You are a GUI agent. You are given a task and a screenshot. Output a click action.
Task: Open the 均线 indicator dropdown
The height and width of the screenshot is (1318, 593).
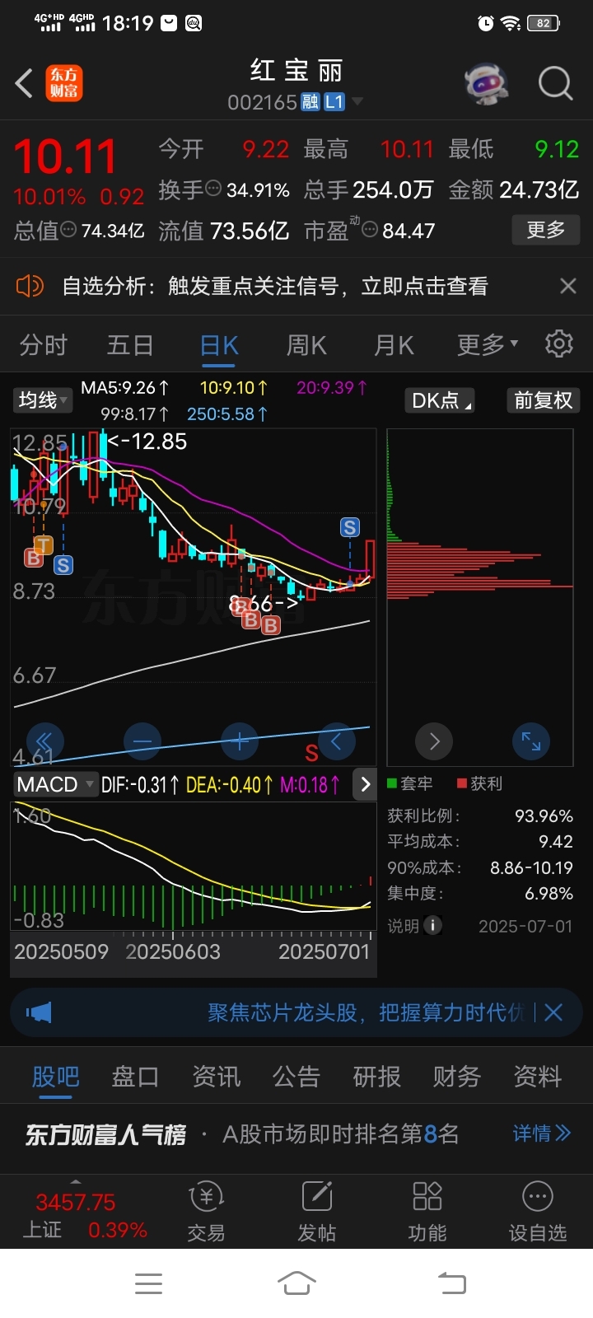pyautogui.click(x=43, y=400)
